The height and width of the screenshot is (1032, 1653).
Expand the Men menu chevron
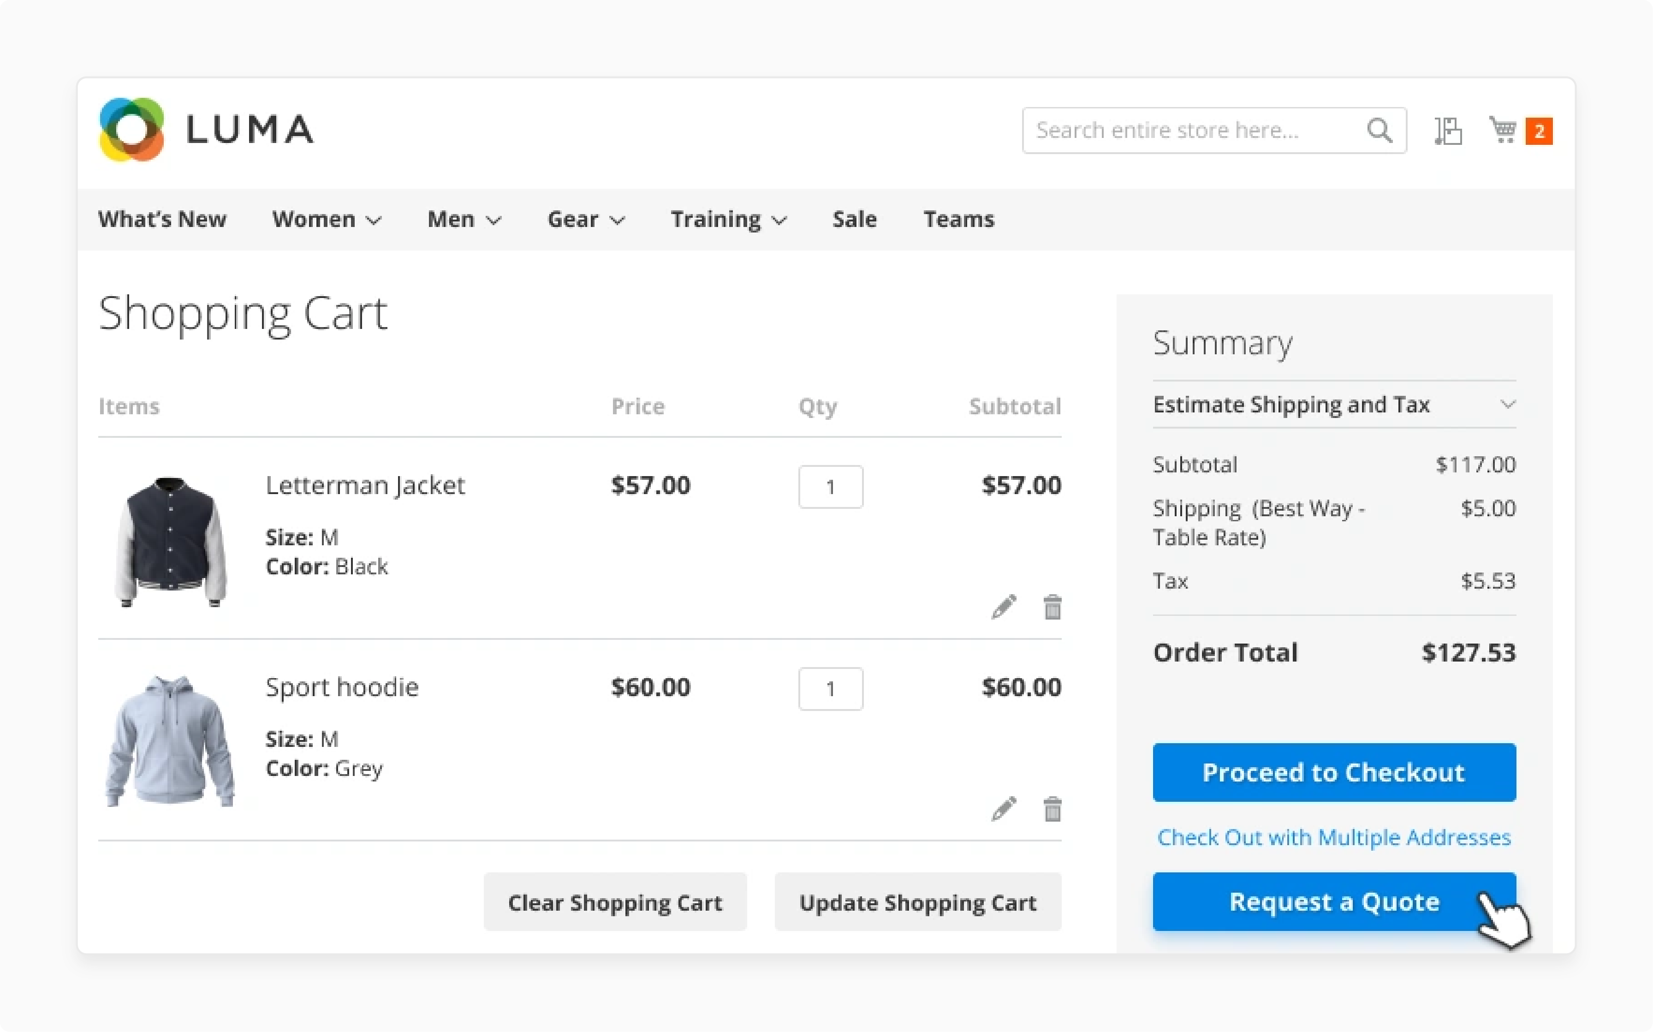493,221
